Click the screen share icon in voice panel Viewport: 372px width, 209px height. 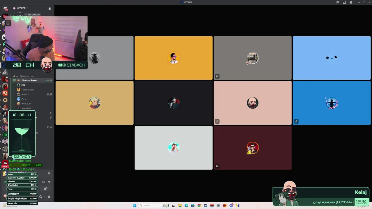tap(49, 174)
